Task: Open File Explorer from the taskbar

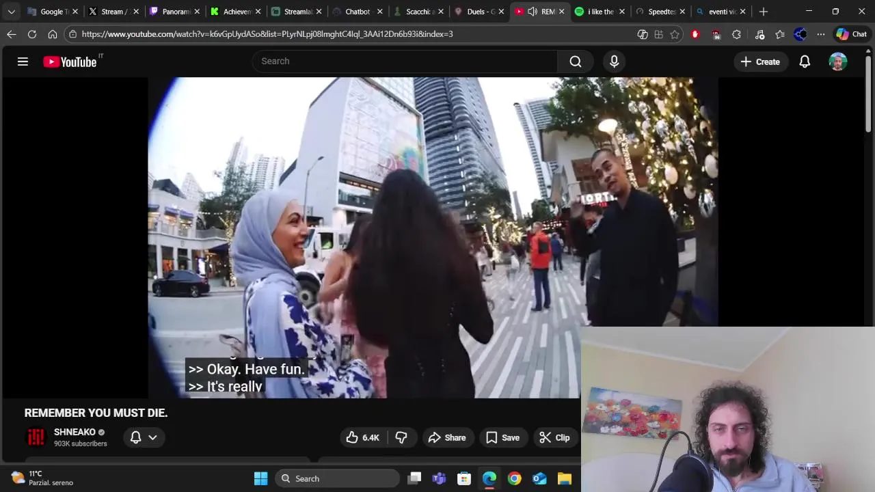Action: tap(565, 478)
